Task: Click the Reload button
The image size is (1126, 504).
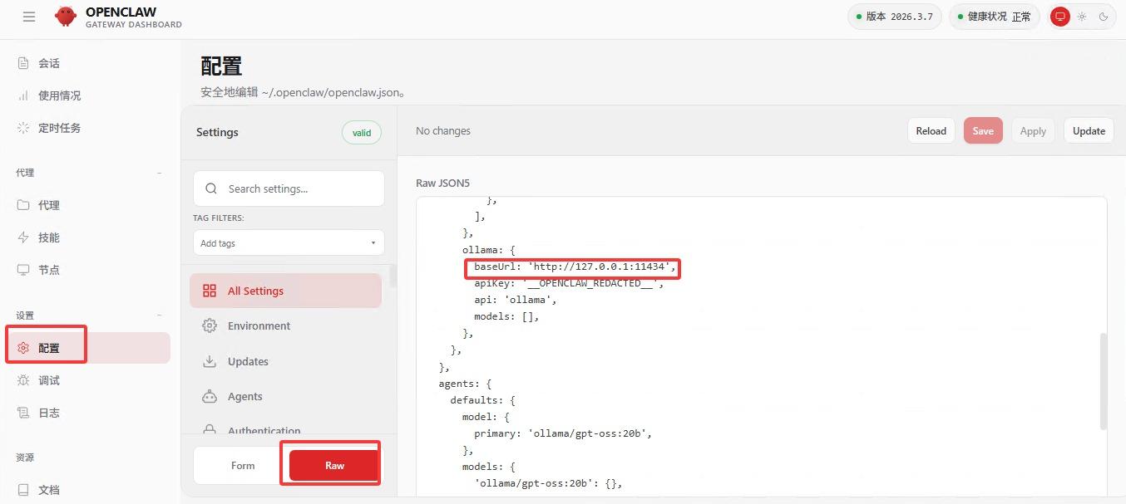Action: click(x=931, y=131)
